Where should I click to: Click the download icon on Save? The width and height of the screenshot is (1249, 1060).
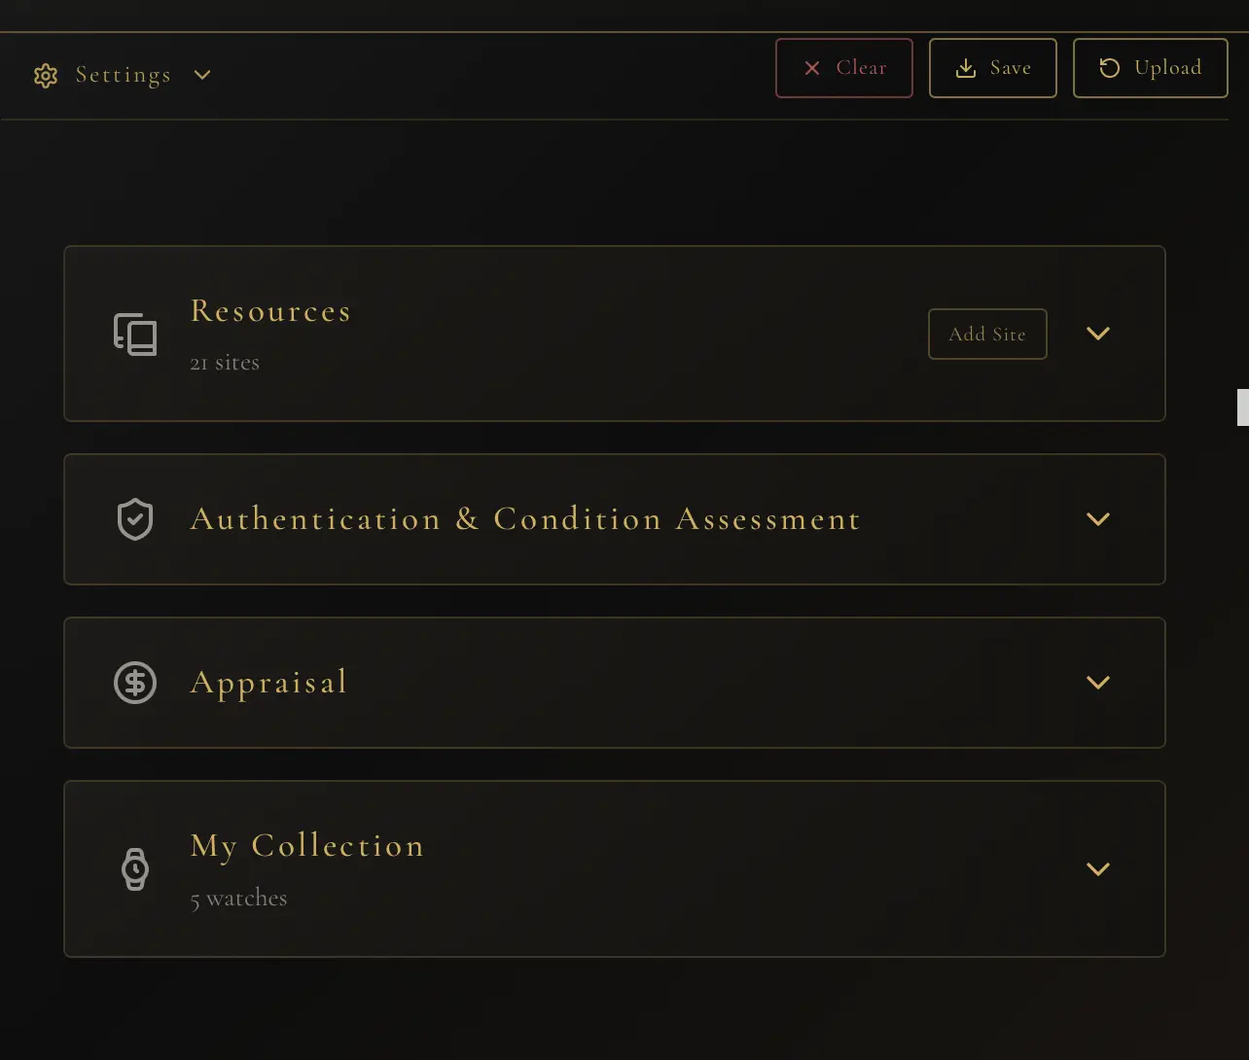966,68
